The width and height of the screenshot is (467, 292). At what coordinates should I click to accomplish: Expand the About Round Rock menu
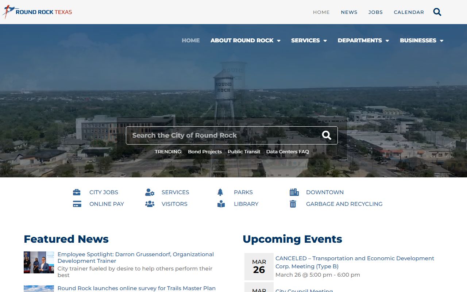pos(245,41)
